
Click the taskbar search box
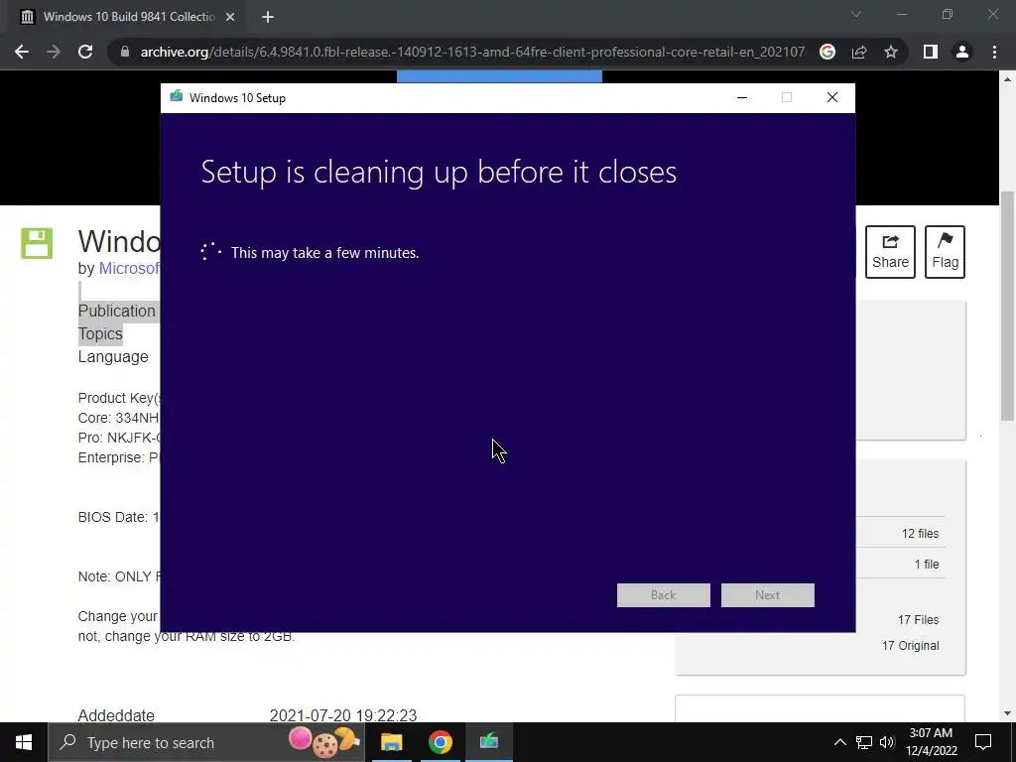pos(206,742)
